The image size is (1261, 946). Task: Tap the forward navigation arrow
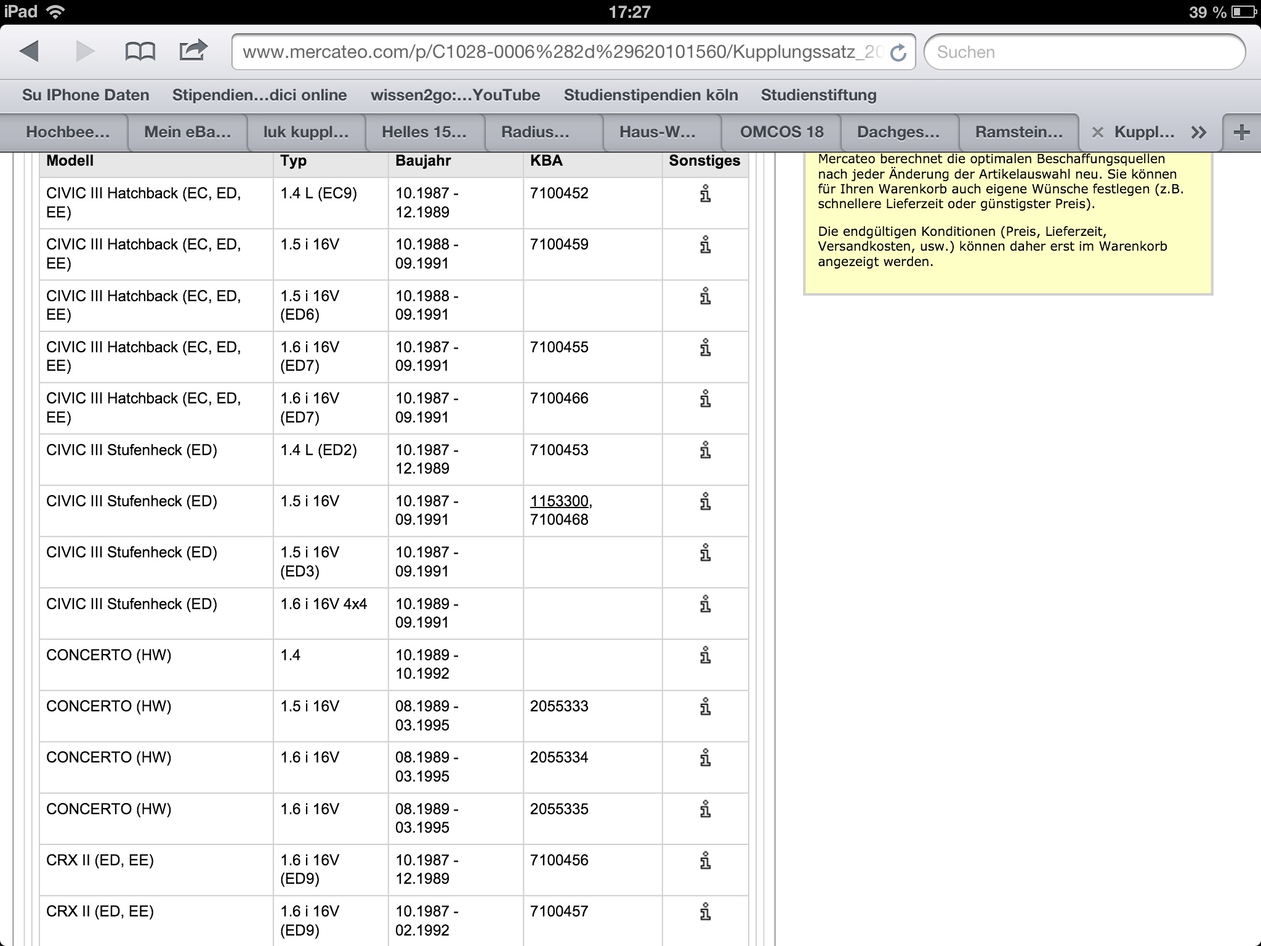(x=85, y=52)
